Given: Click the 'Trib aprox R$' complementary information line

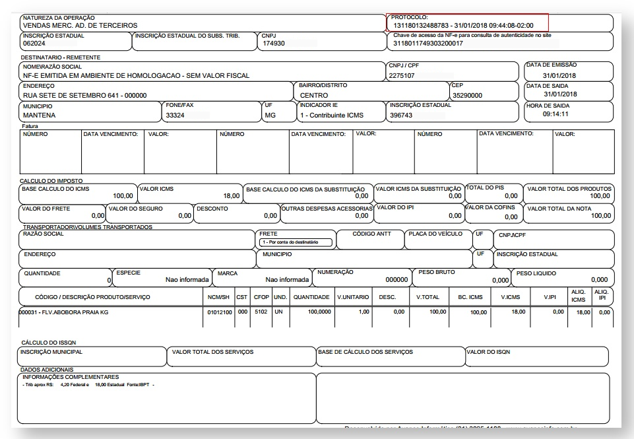Looking at the screenshot, I should pyautogui.click(x=88, y=385).
